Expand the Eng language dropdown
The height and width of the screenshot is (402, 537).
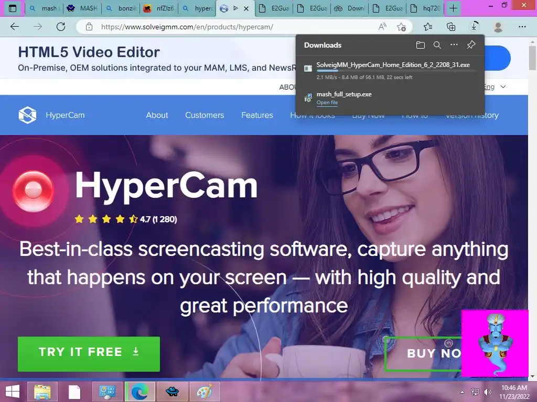click(495, 87)
